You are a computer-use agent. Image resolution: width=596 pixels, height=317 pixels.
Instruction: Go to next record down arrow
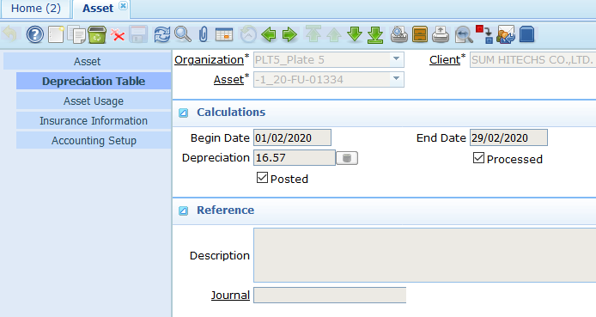(355, 34)
